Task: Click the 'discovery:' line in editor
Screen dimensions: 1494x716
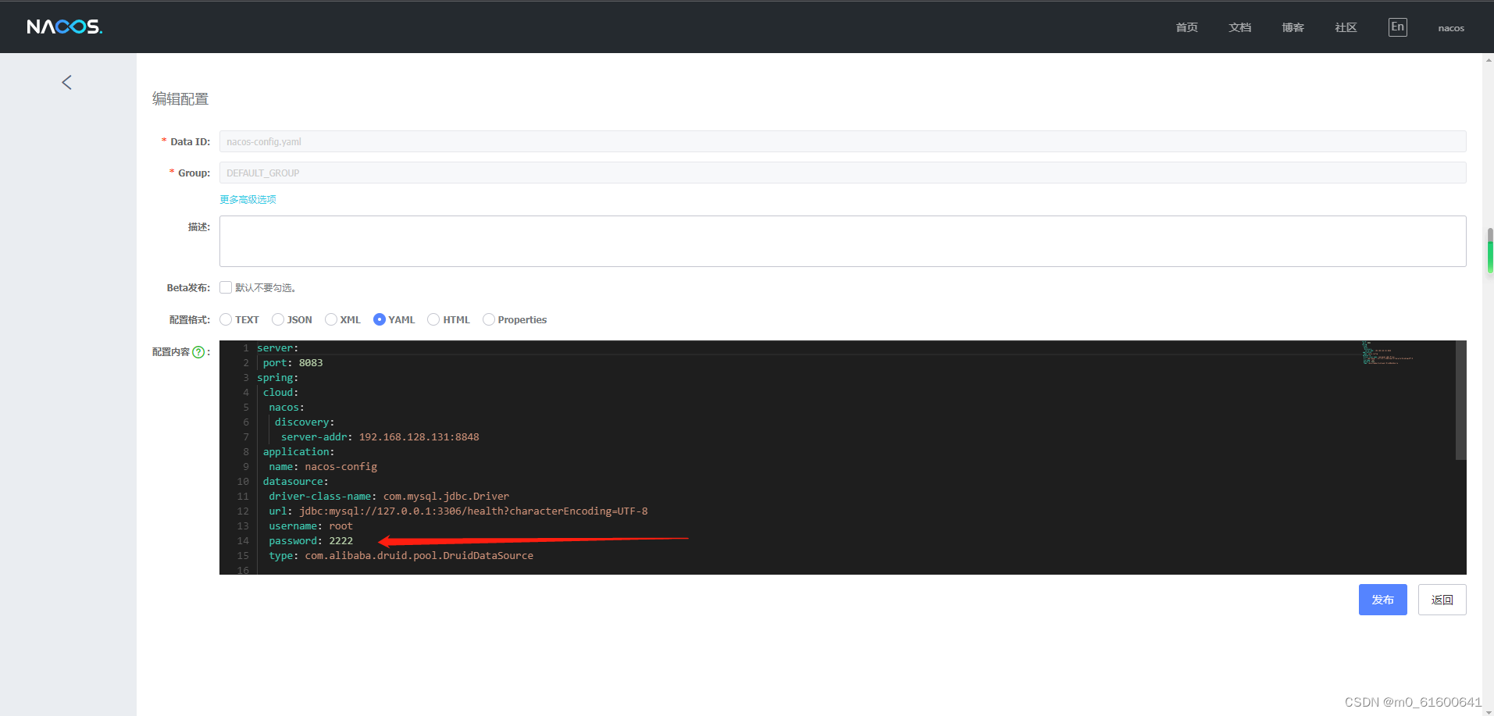Action: click(305, 422)
